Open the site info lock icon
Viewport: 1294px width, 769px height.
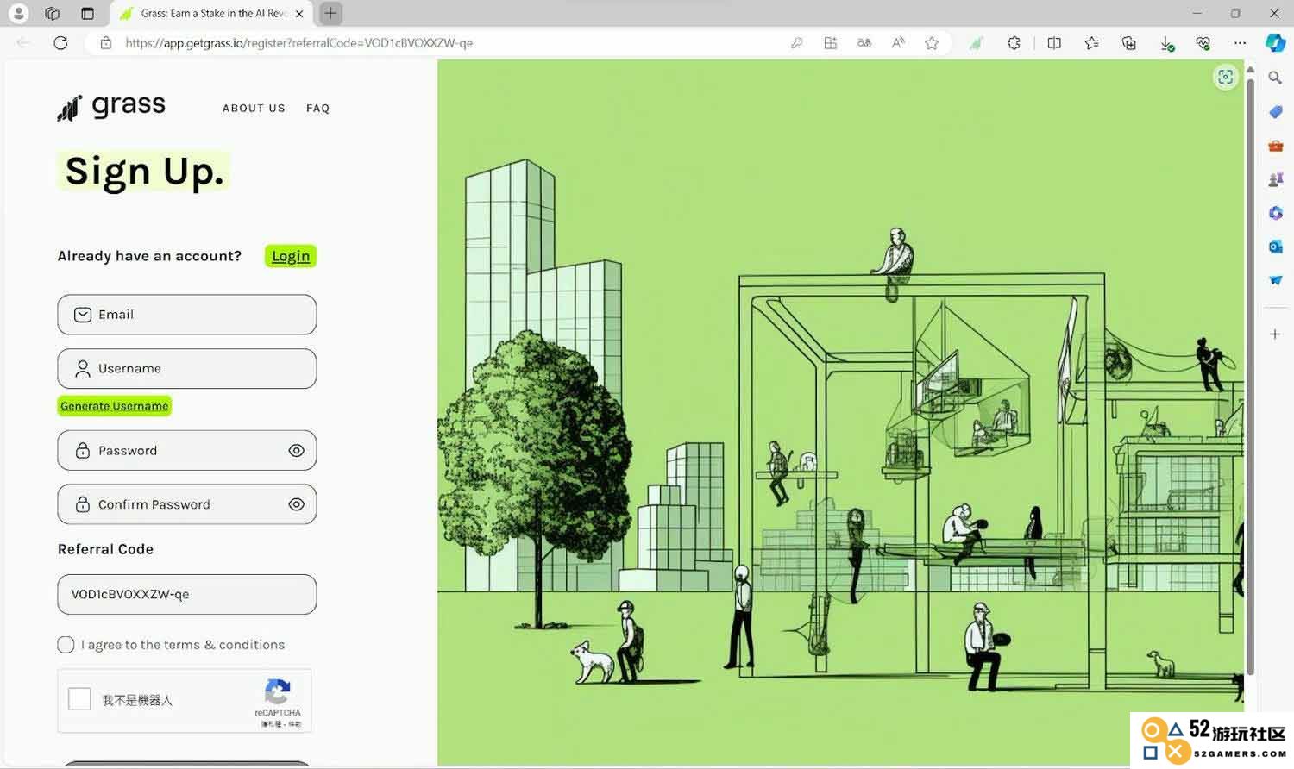tap(106, 42)
